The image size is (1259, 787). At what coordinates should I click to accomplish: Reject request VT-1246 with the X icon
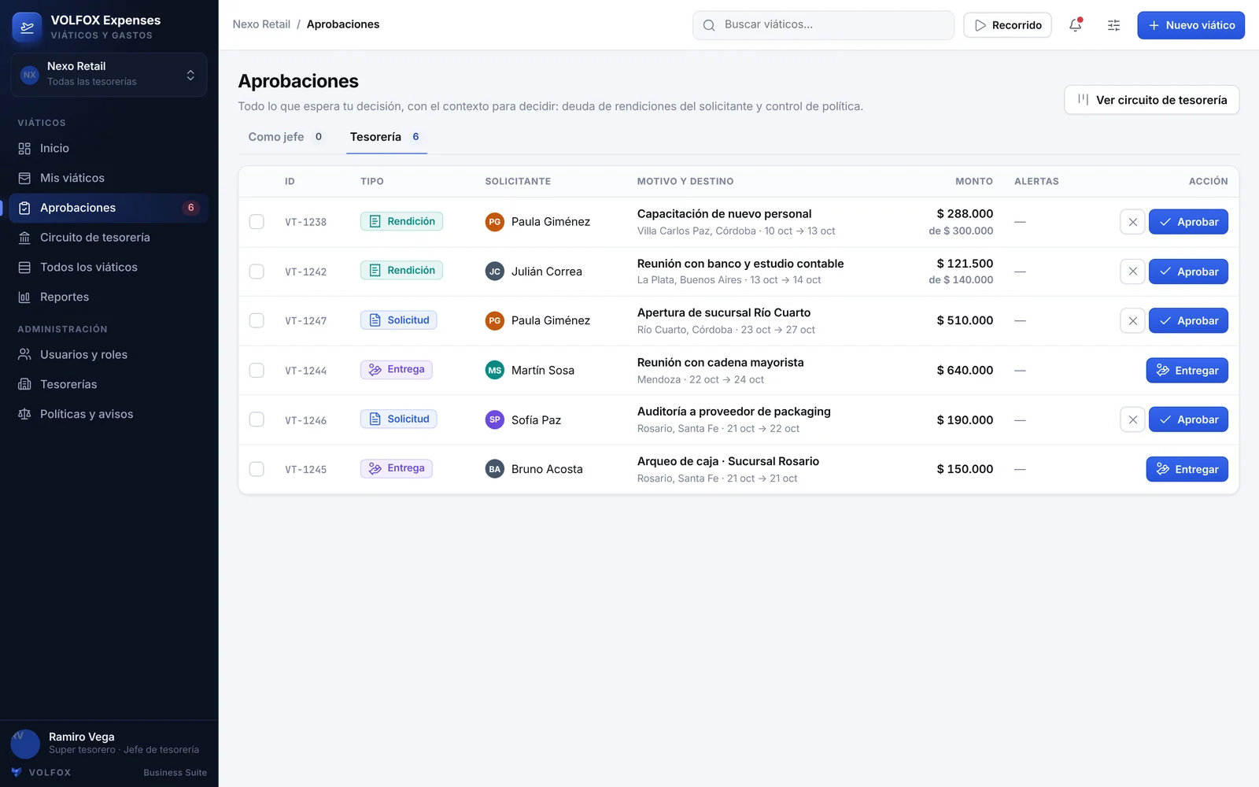click(x=1132, y=419)
